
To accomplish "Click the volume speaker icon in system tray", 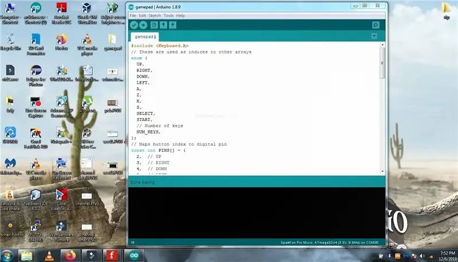I will coord(422,256).
